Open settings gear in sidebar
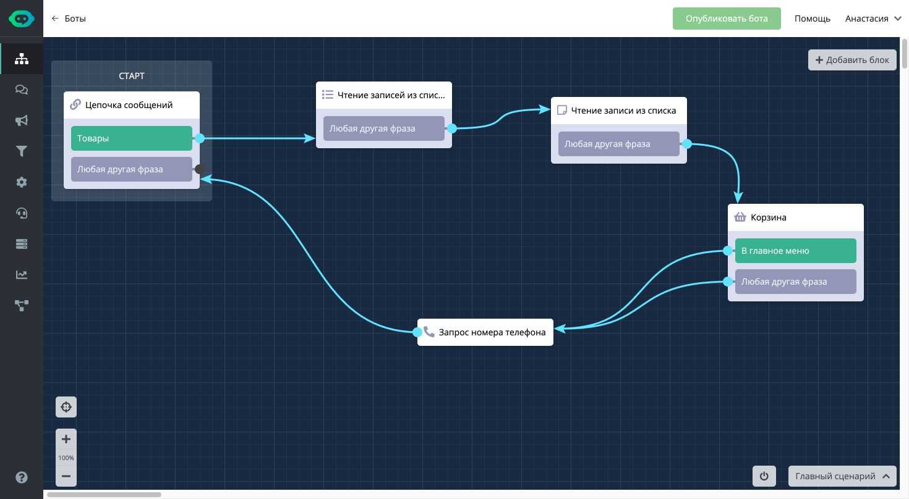The image size is (909, 499). click(22, 182)
